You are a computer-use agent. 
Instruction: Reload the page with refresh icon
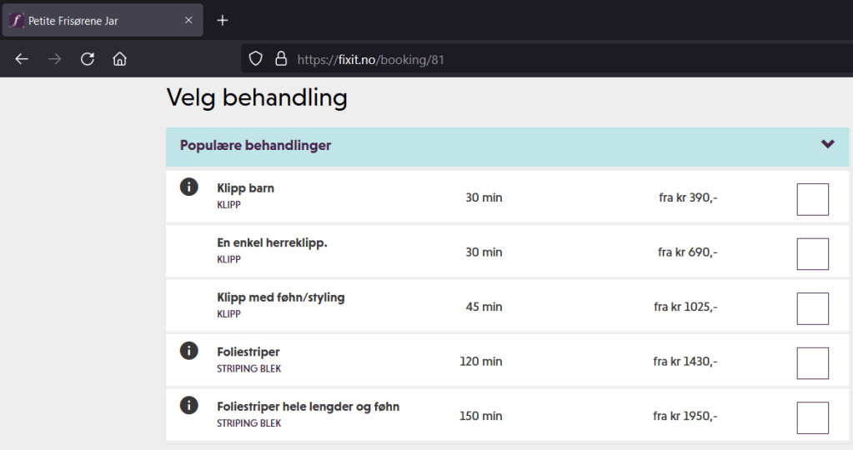87,59
